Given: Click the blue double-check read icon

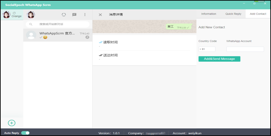Looking at the screenshot, I should coord(100,42).
